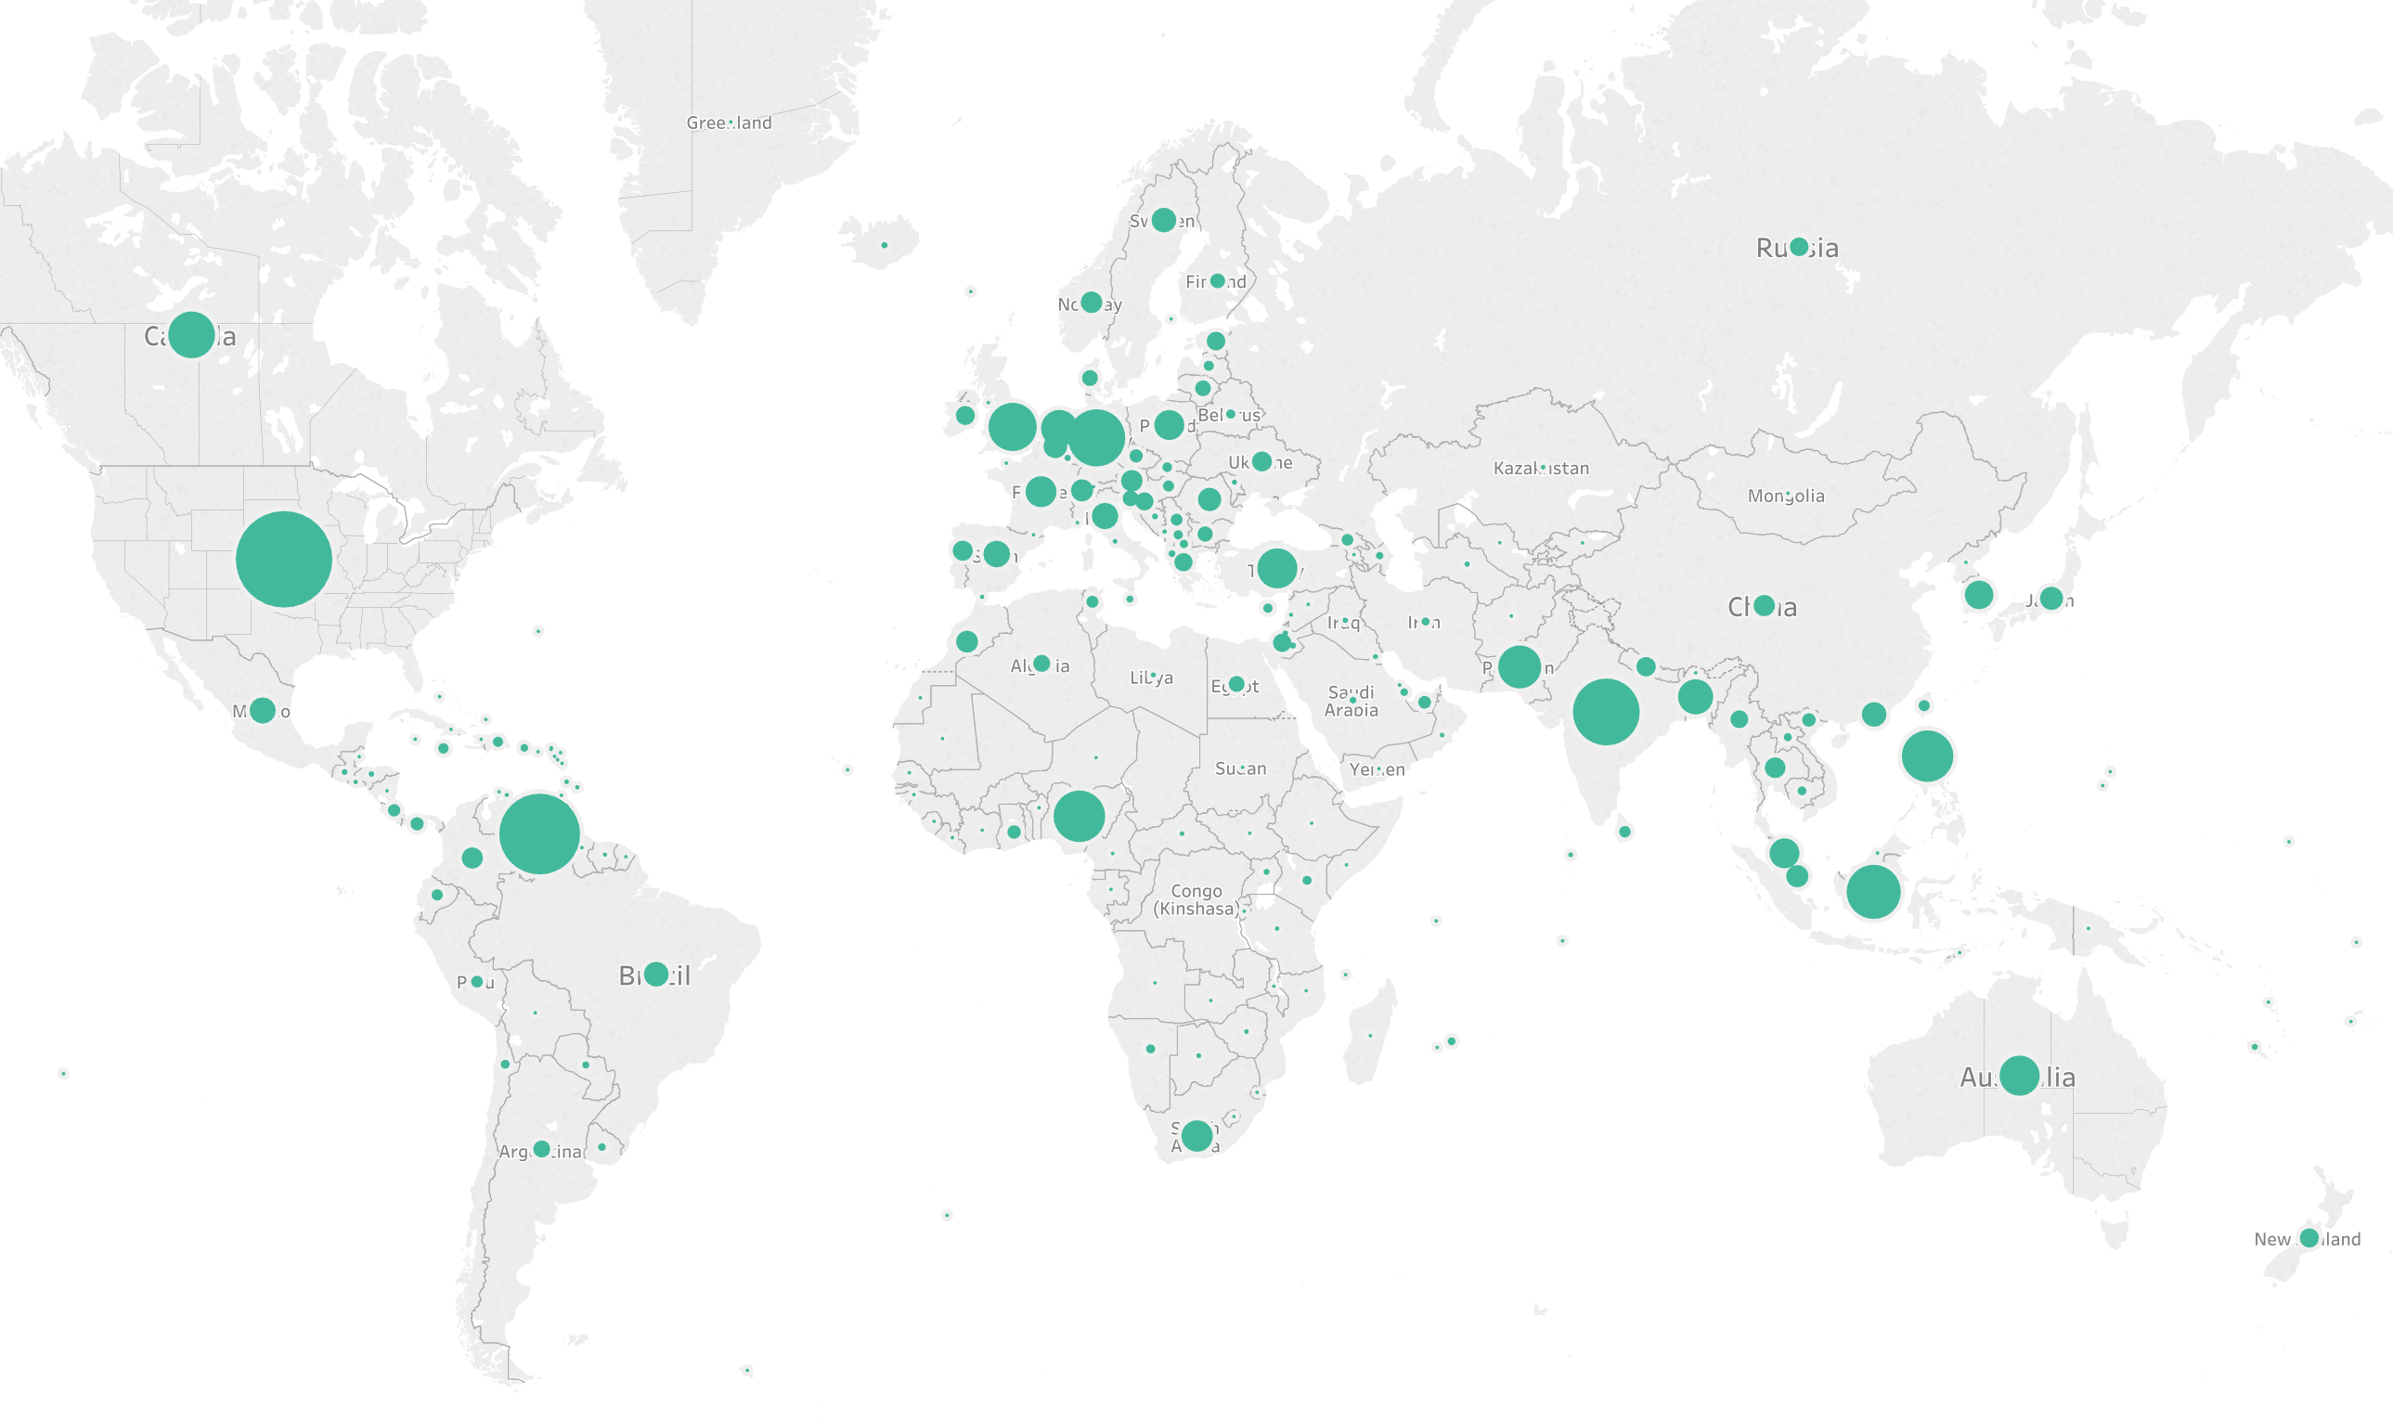
Task: Select the bubble over Sweden
Action: [x=1163, y=220]
